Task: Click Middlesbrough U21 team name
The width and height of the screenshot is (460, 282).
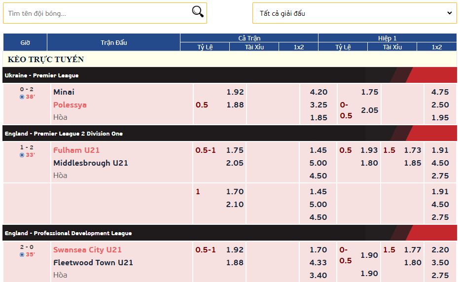Action: pos(91,163)
